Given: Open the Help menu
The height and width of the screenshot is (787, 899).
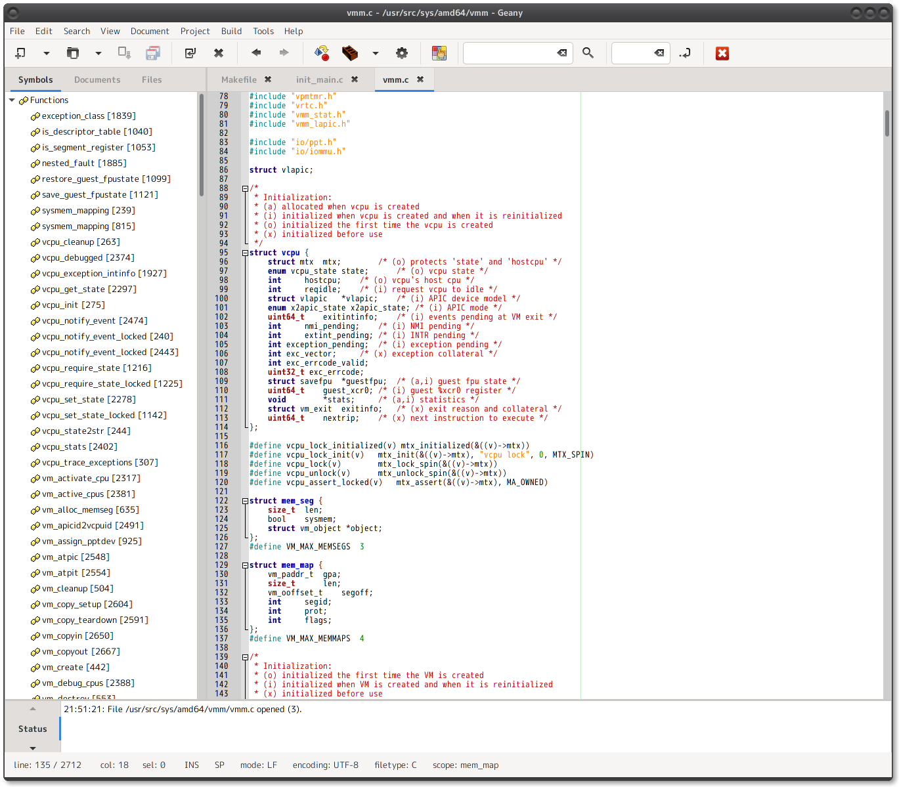Looking at the screenshot, I should (x=294, y=31).
